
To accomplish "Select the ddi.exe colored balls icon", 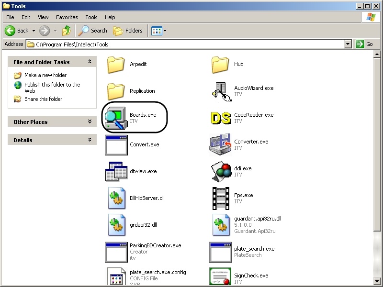I will coord(221,172).
